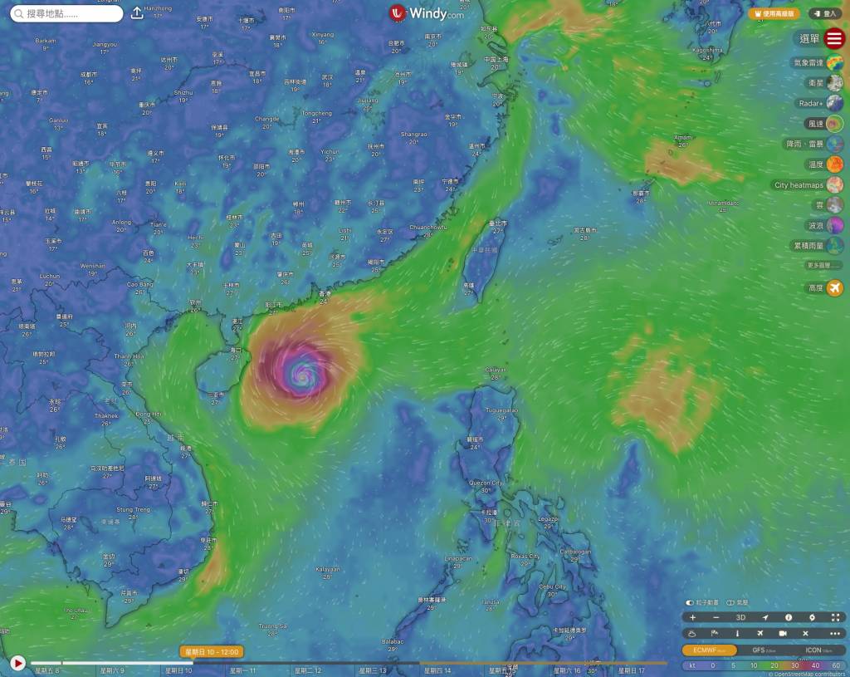Select the 衛星 satellite layer icon

click(x=835, y=82)
